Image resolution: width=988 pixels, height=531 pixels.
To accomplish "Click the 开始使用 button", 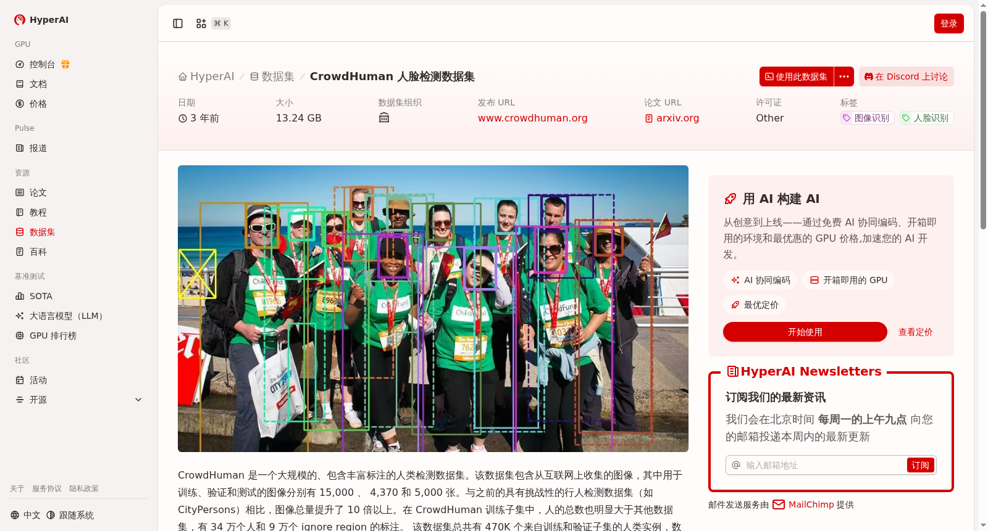I will [805, 332].
